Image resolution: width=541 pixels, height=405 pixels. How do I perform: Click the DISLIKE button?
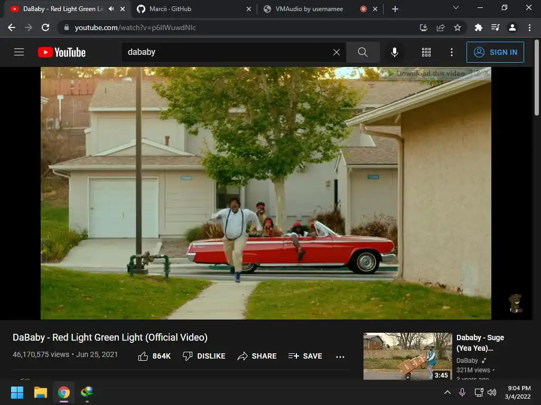pyautogui.click(x=204, y=356)
